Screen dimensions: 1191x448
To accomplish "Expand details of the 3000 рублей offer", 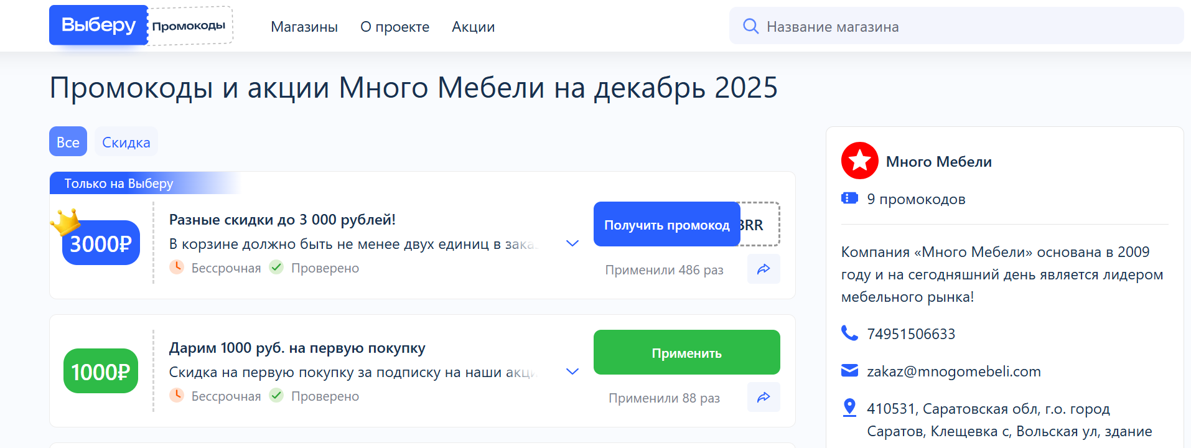I will (x=572, y=243).
